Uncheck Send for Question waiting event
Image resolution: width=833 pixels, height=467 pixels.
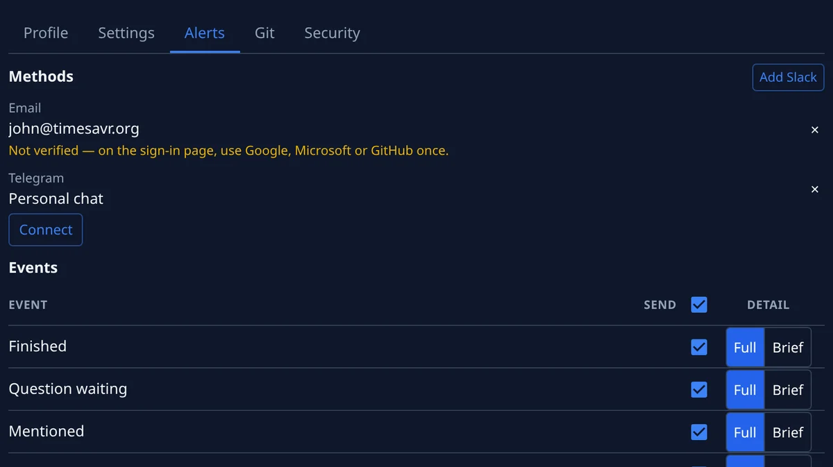pyautogui.click(x=699, y=389)
